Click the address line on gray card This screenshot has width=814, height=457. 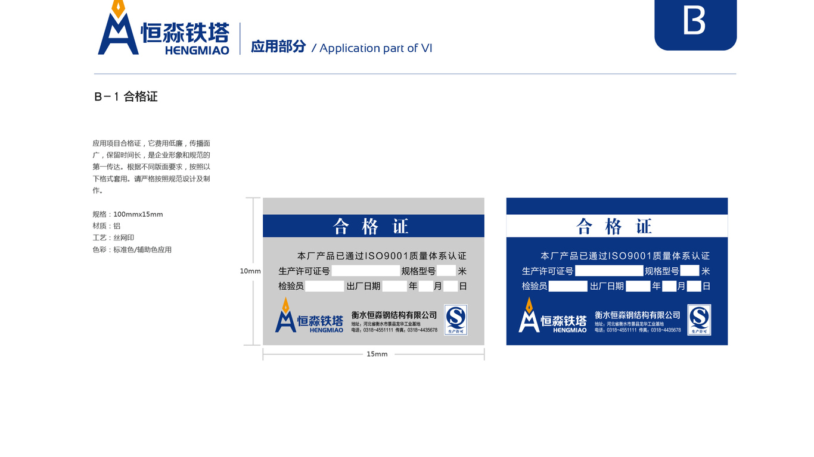[386, 324]
